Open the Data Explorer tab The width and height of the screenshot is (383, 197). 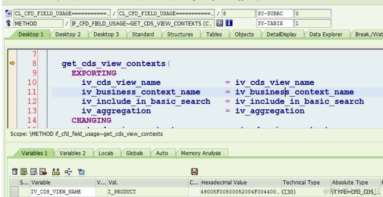pyautogui.click(x=326, y=35)
